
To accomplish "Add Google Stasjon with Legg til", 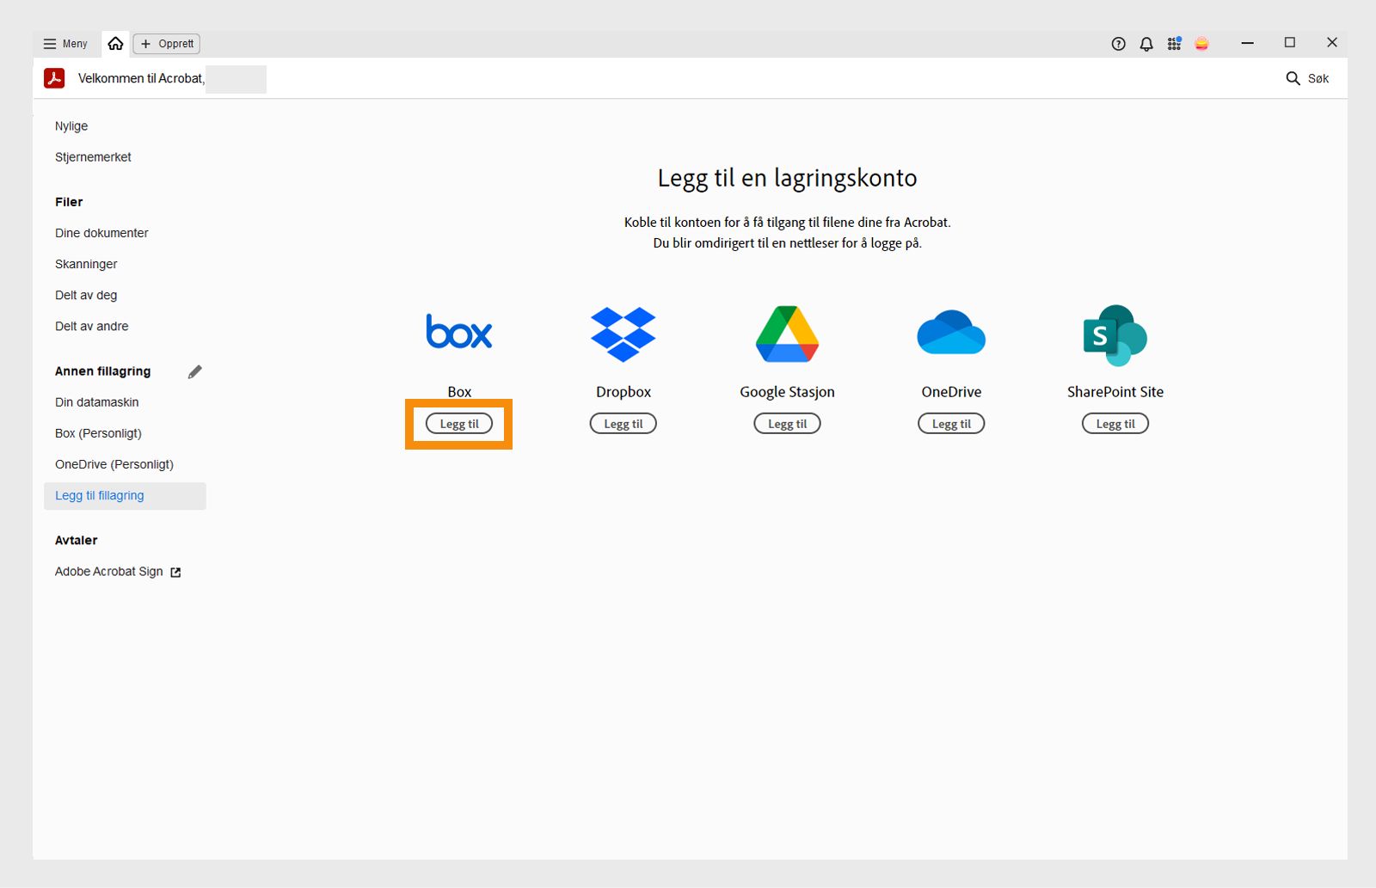I will 788,424.
